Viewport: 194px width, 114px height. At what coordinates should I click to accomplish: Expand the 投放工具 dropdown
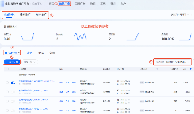(x=30, y=62)
